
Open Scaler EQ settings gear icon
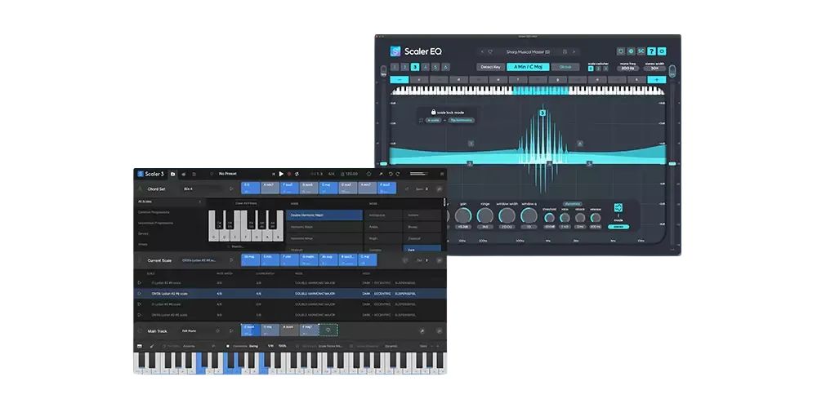click(x=631, y=51)
